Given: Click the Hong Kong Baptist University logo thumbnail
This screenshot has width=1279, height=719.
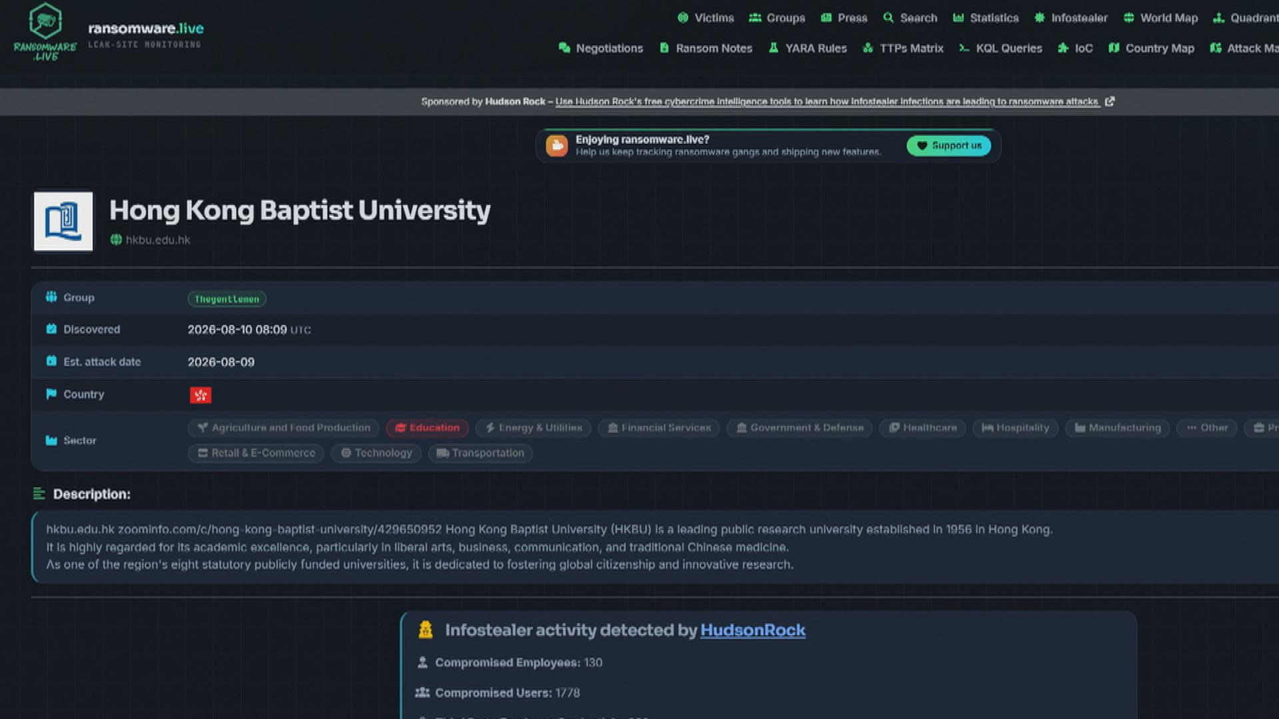Looking at the screenshot, I should point(63,222).
